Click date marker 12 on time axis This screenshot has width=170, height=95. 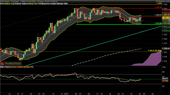coord(9,94)
